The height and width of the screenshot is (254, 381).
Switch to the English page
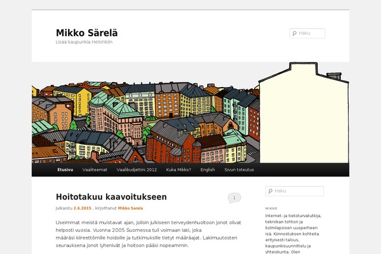pyautogui.click(x=208, y=170)
